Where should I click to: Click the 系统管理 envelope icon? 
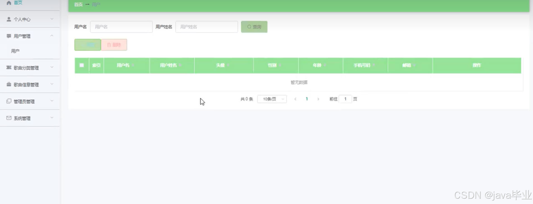coord(9,118)
